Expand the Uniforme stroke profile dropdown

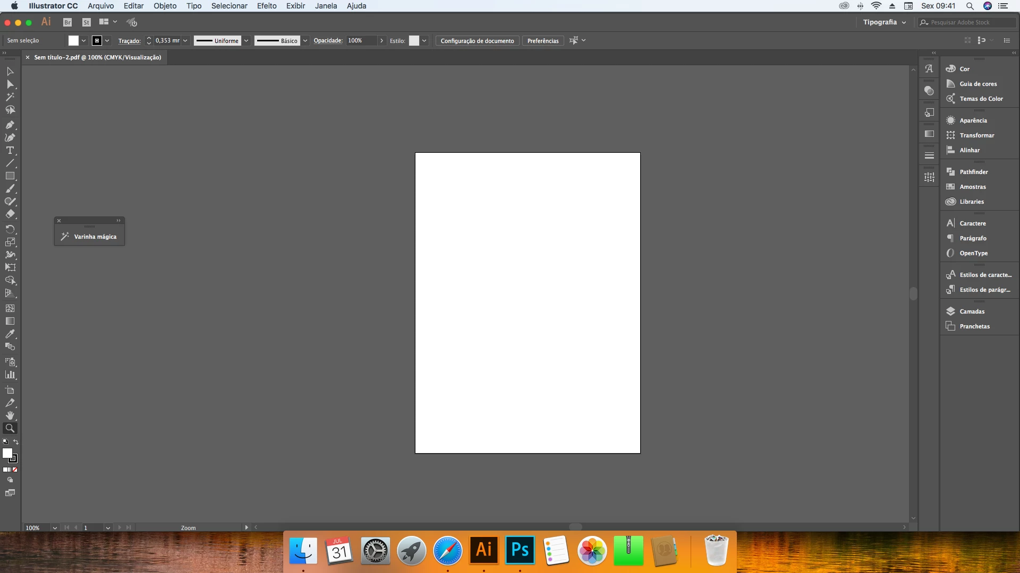tap(246, 41)
